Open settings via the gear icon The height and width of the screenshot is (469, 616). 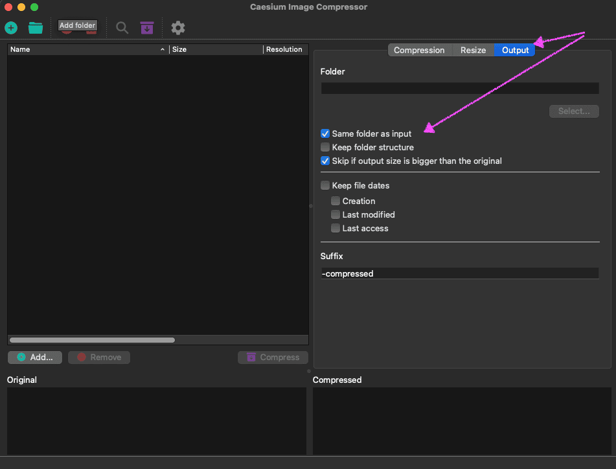coord(178,28)
